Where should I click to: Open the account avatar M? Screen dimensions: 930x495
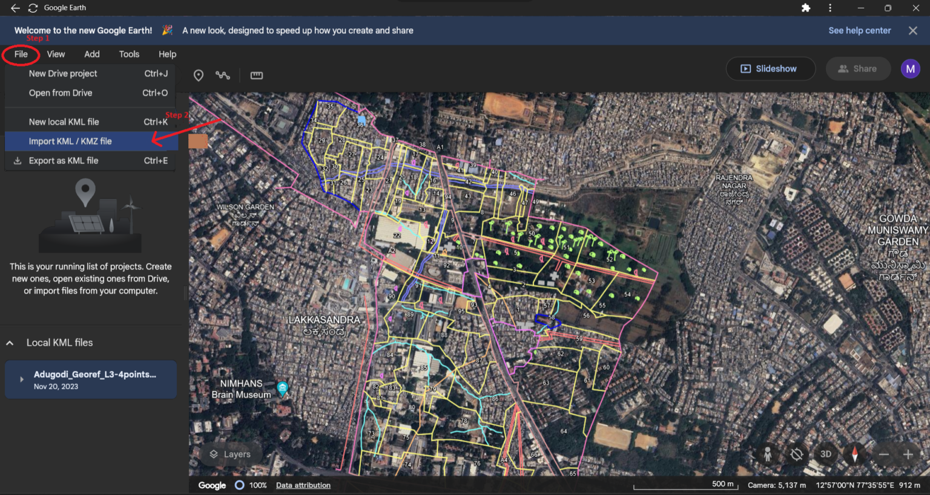(x=911, y=68)
